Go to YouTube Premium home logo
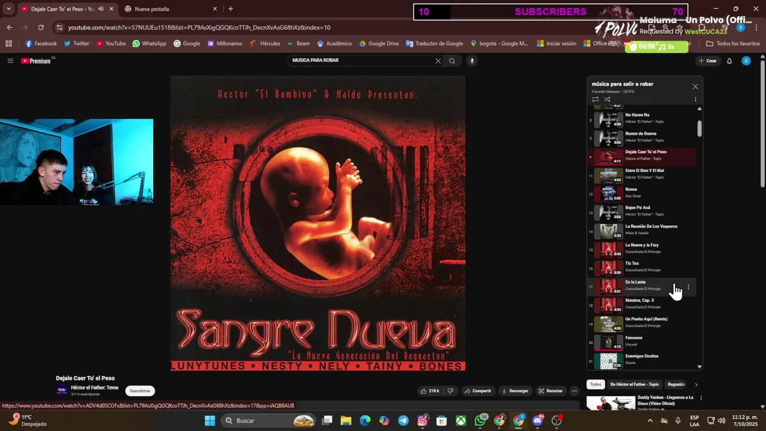Image resolution: width=766 pixels, height=431 pixels. click(x=37, y=60)
